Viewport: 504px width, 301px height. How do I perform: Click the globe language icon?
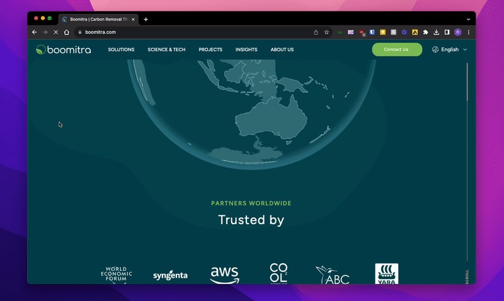point(435,50)
